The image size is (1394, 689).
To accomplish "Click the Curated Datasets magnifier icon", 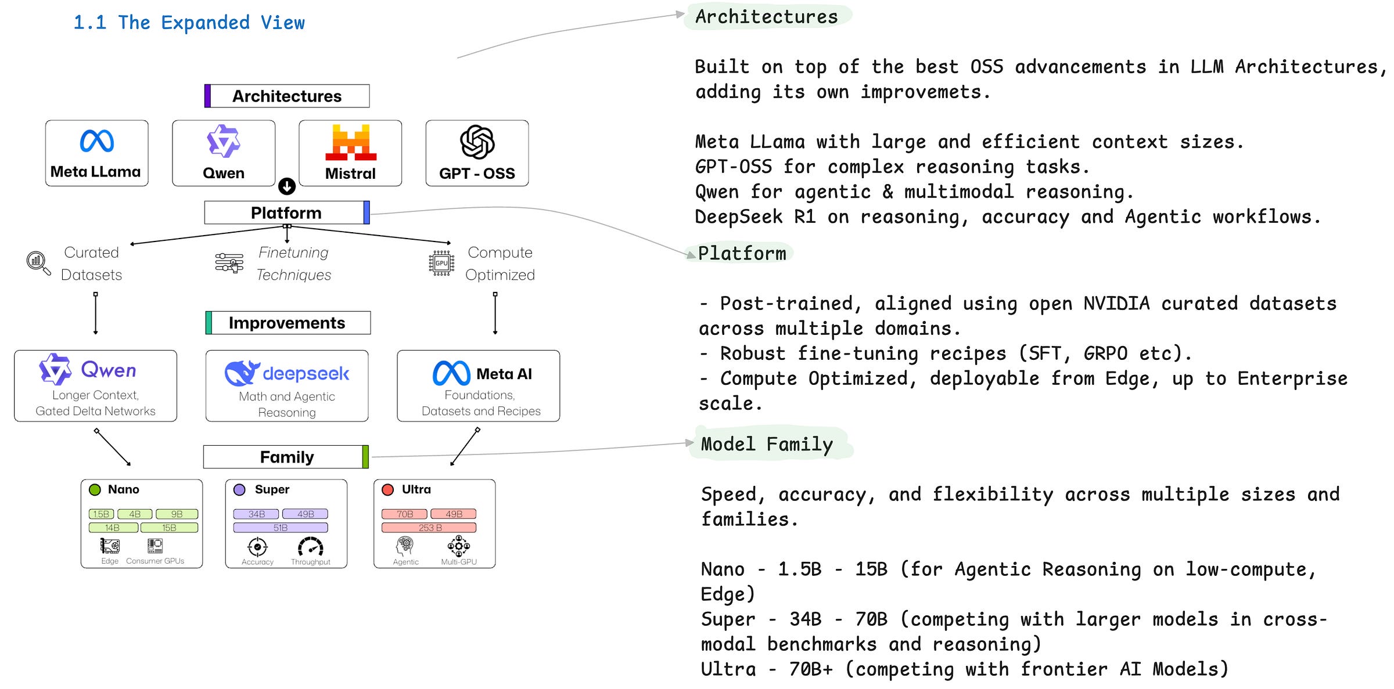I will 38,262.
